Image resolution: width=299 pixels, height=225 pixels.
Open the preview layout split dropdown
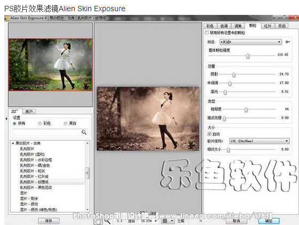(x=168, y=221)
